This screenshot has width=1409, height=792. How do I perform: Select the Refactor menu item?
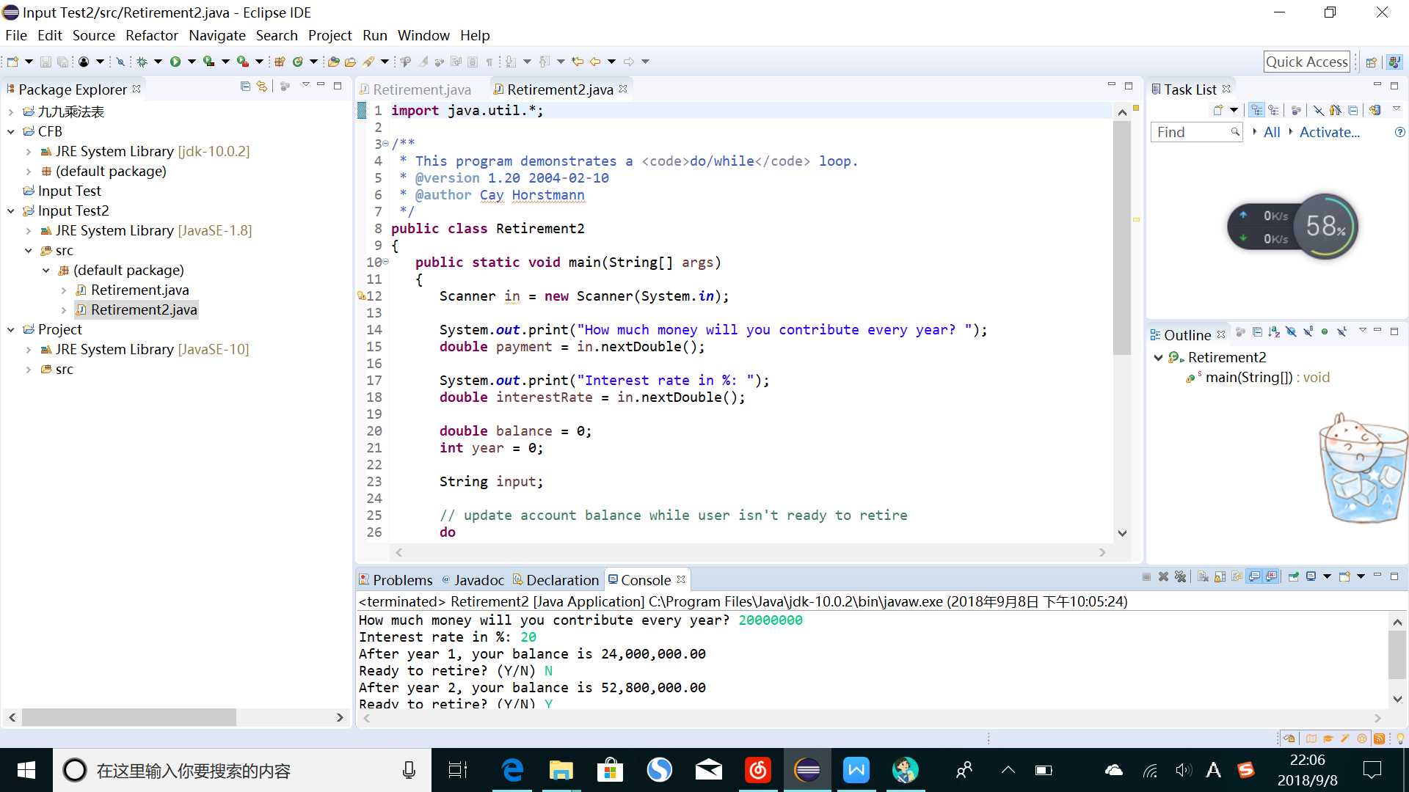[152, 34]
